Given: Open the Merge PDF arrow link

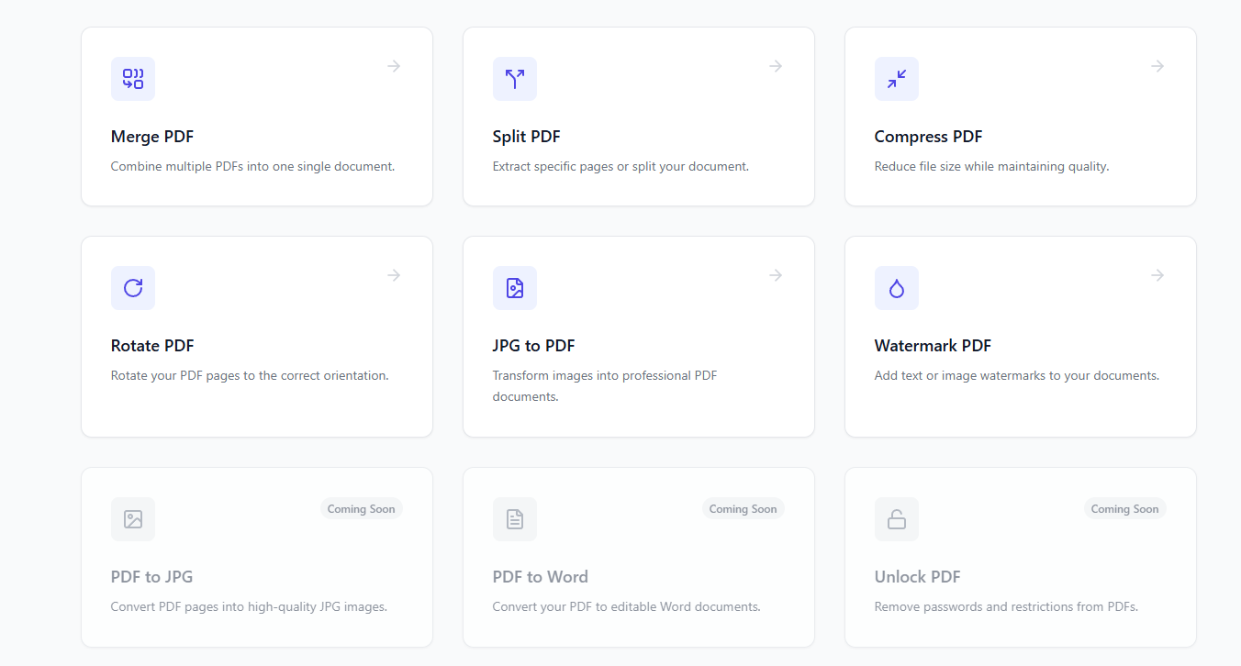Looking at the screenshot, I should click(393, 65).
